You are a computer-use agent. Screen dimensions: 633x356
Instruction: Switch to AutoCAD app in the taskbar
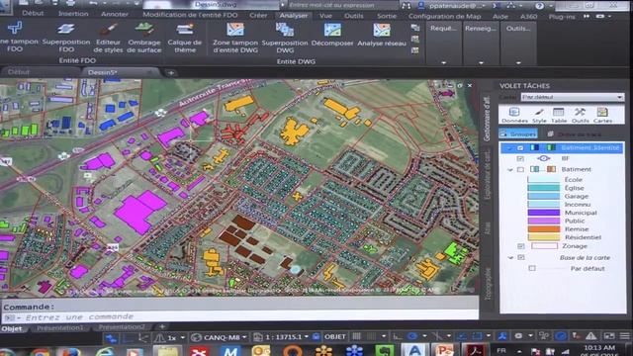tap(414, 350)
